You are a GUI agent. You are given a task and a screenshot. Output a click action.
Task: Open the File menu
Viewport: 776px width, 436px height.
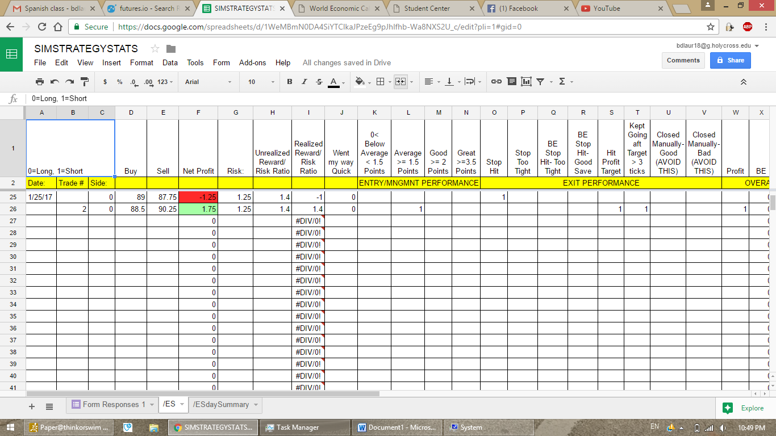point(40,62)
